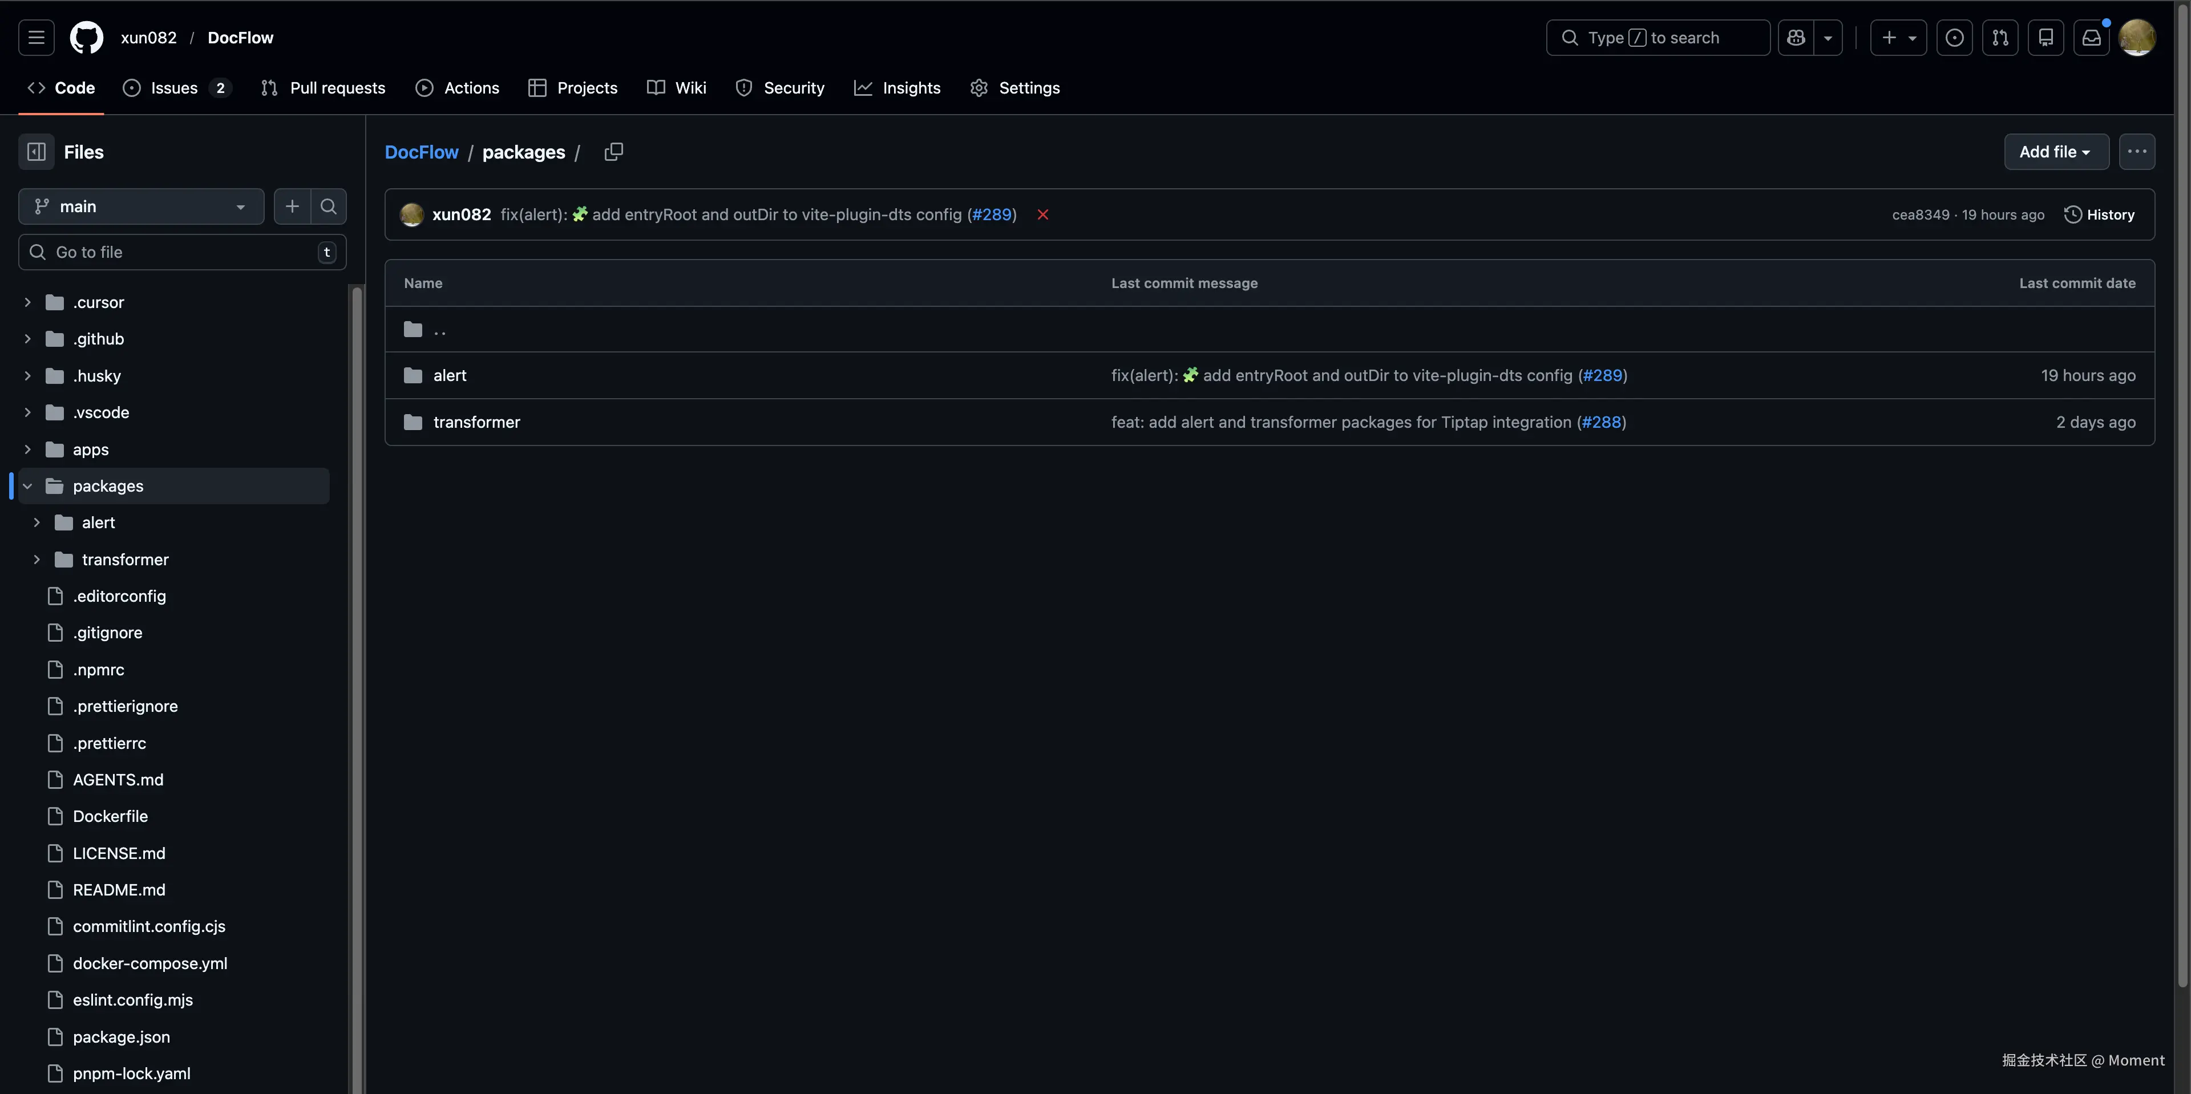Open Copilot chat icon in header

(1796, 38)
